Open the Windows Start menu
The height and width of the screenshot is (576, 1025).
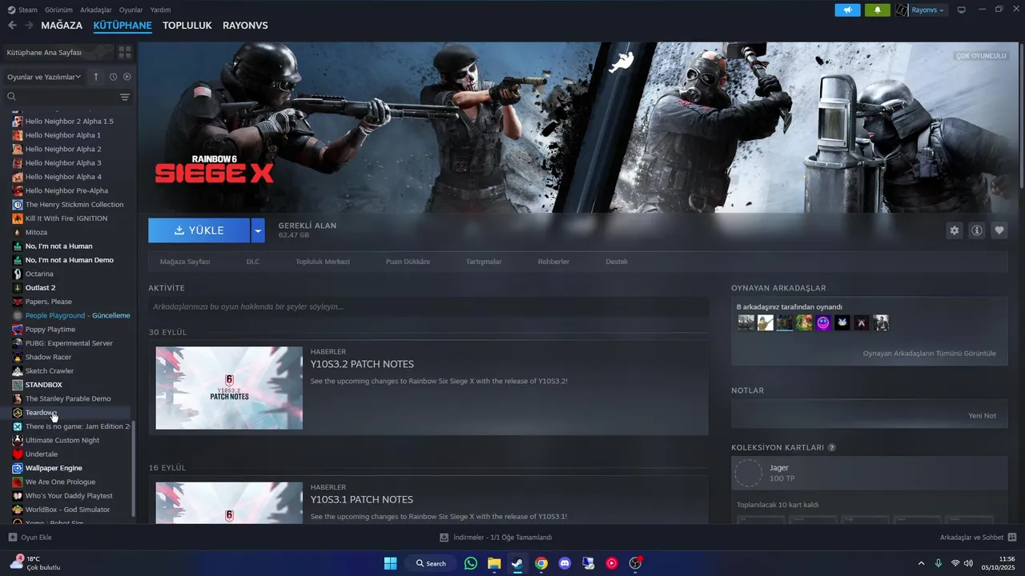pos(390,563)
